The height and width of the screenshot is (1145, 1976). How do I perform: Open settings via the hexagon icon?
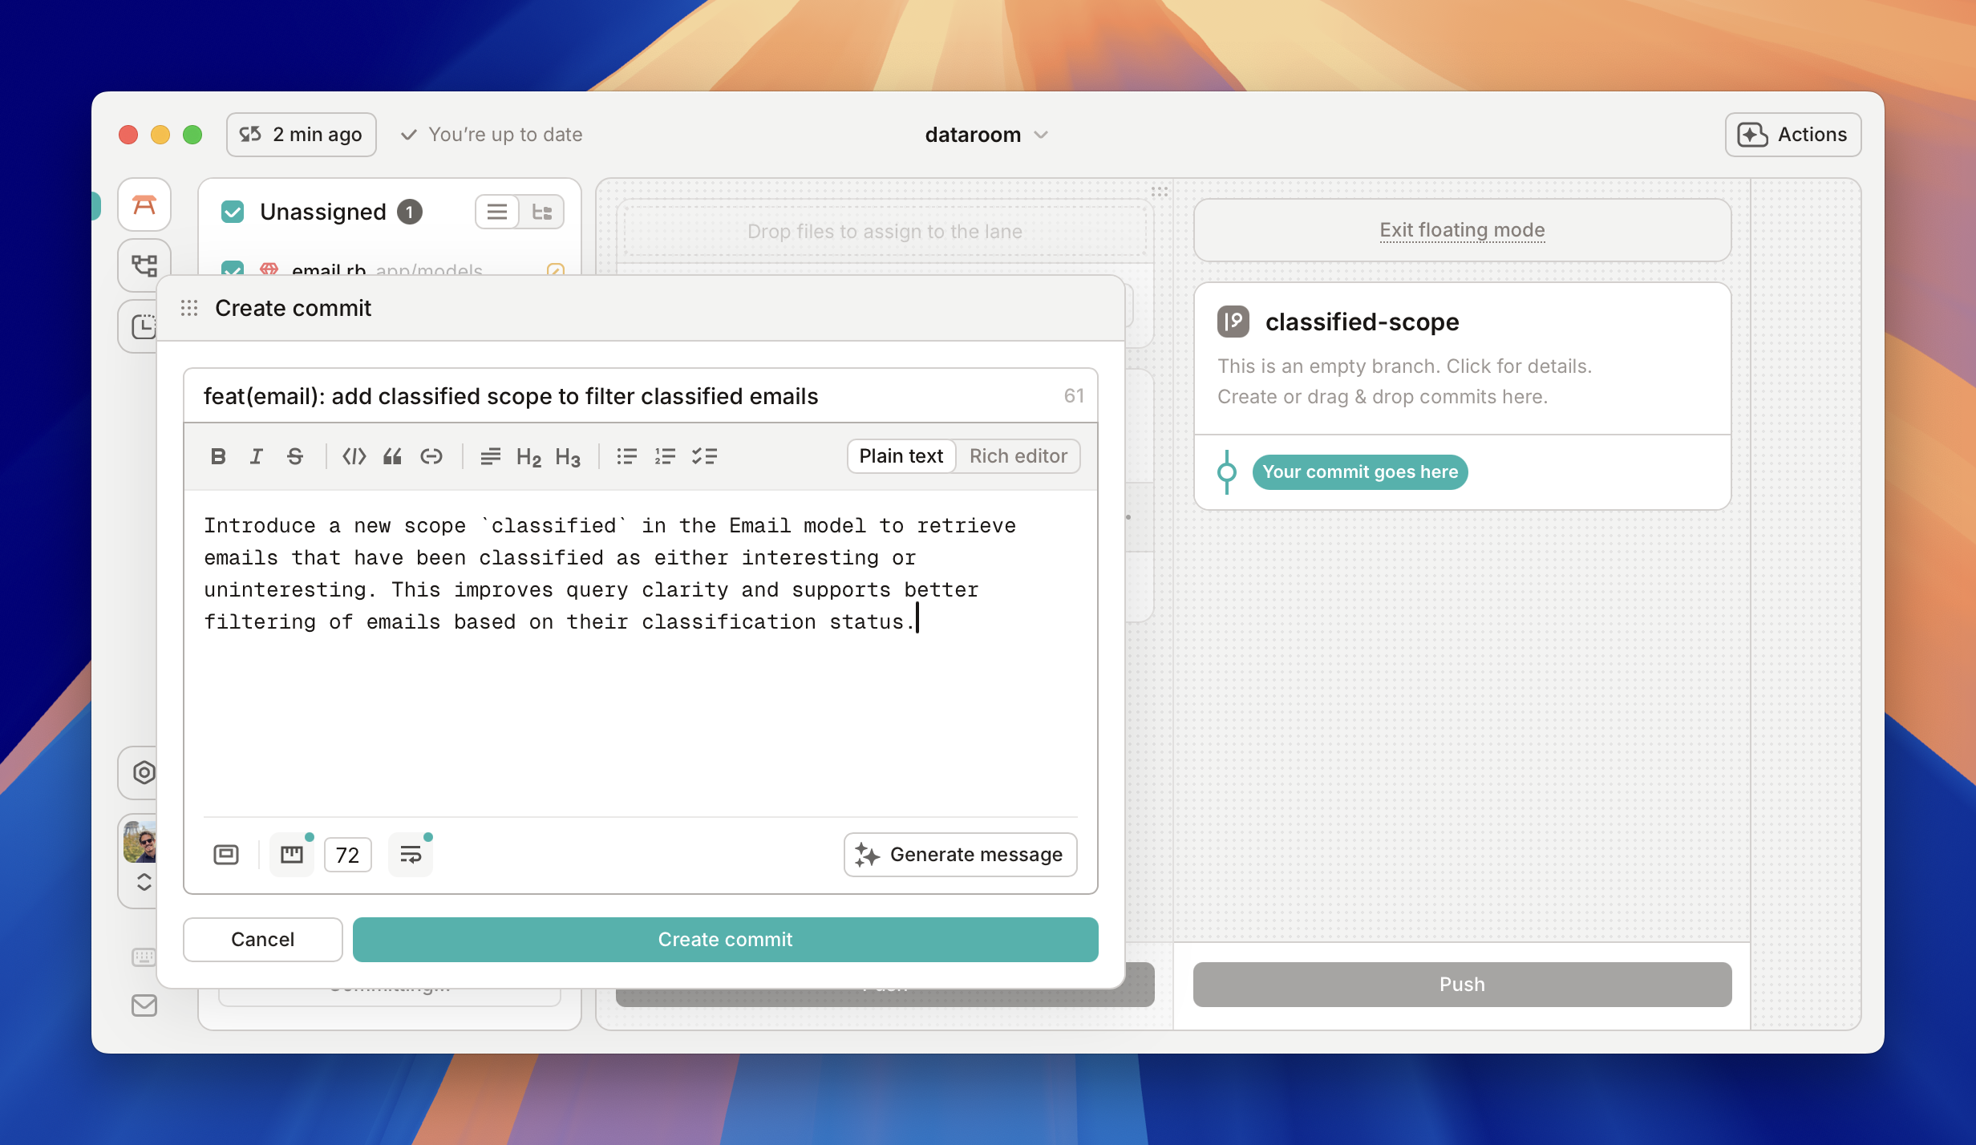click(x=144, y=772)
